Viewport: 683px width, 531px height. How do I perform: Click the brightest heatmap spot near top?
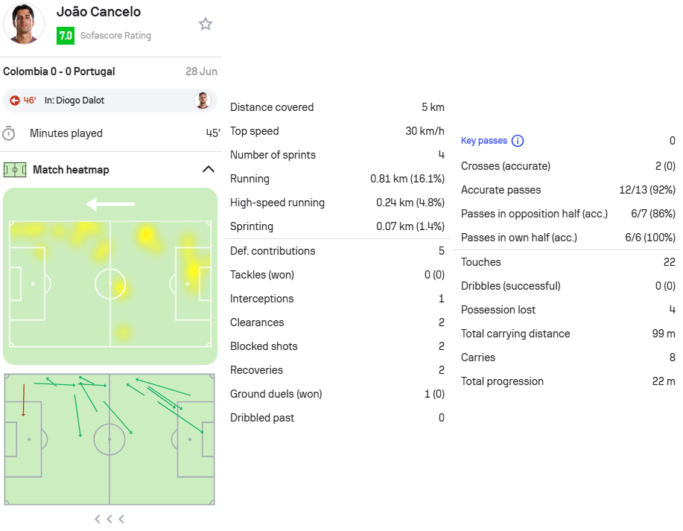click(145, 235)
